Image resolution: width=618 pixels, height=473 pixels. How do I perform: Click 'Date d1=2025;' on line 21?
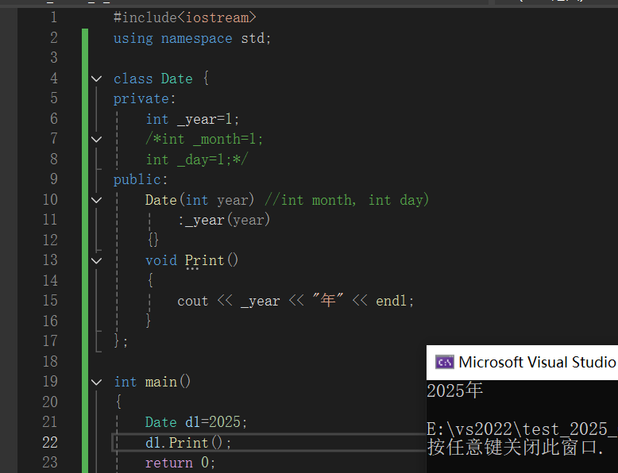(196, 422)
